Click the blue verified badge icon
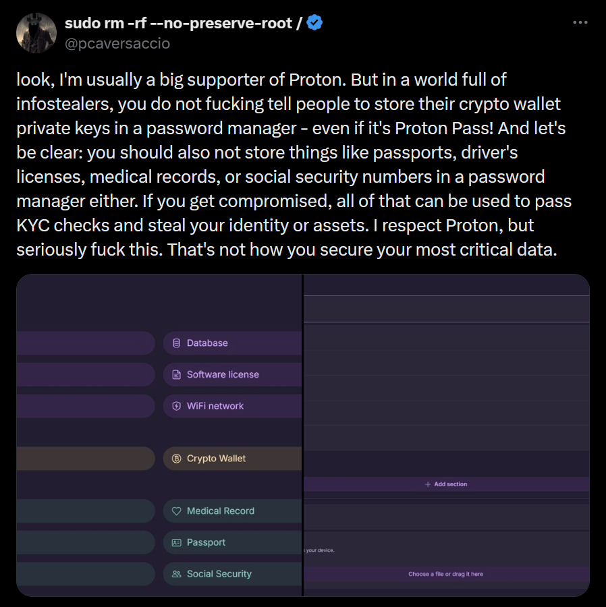The image size is (606, 607). click(x=314, y=23)
